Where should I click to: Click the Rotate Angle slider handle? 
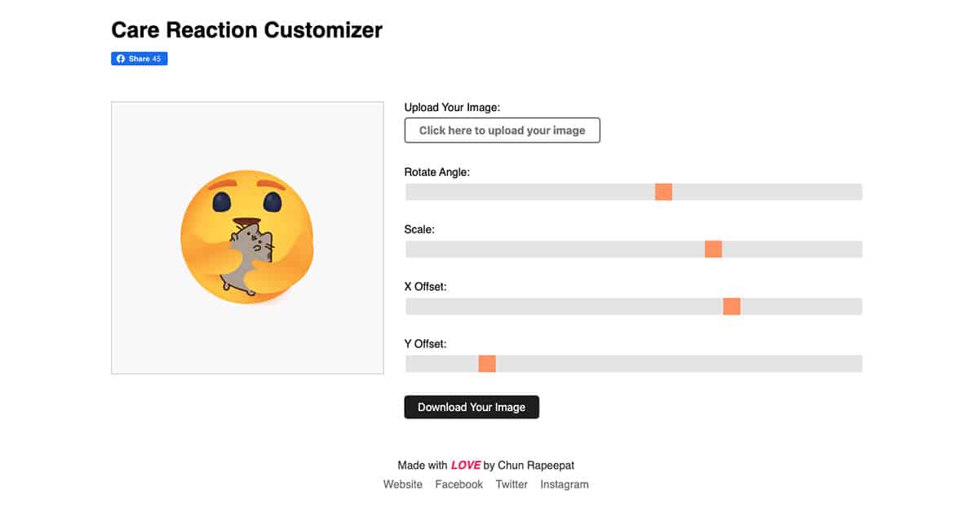tap(663, 192)
